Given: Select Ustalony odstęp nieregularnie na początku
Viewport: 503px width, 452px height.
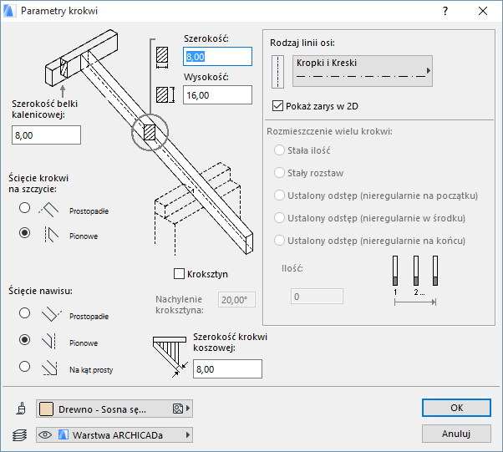Looking at the screenshot, I should 279,195.
